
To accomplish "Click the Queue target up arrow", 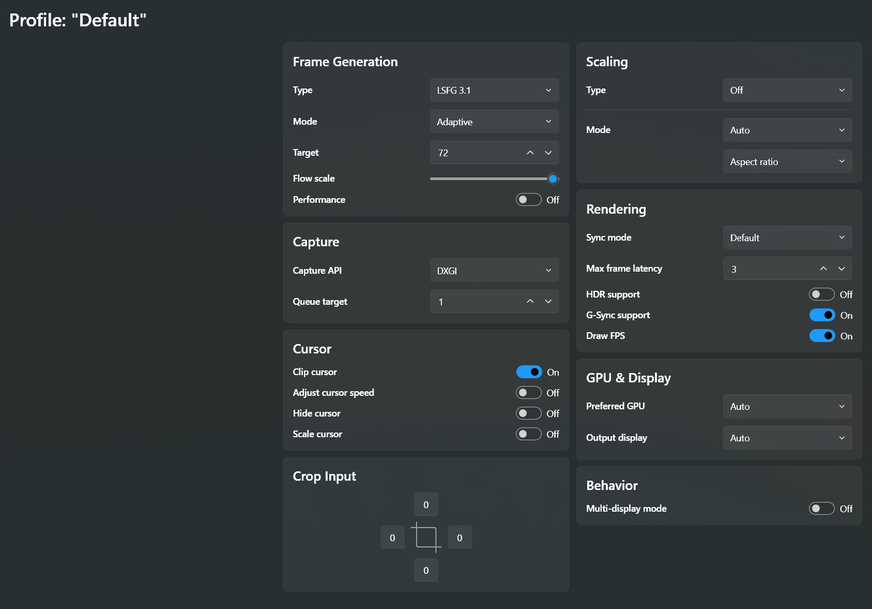I will (x=530, y=302).
